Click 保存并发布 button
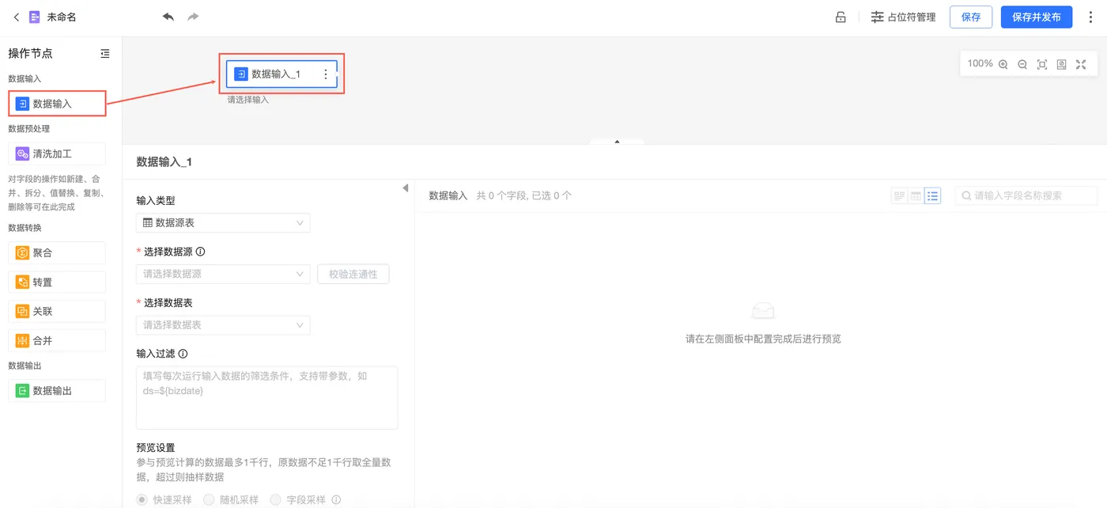 pos(1037,17)
